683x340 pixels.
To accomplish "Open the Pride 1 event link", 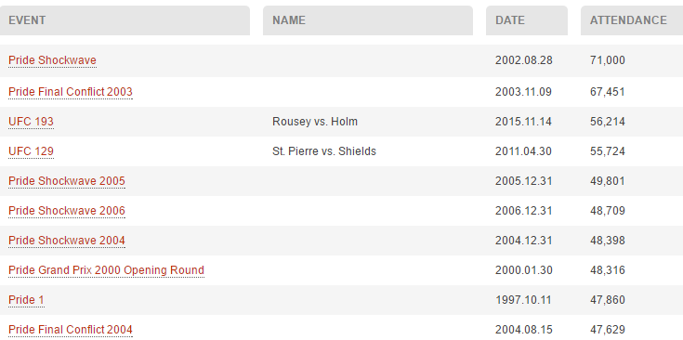I will 26,300.
